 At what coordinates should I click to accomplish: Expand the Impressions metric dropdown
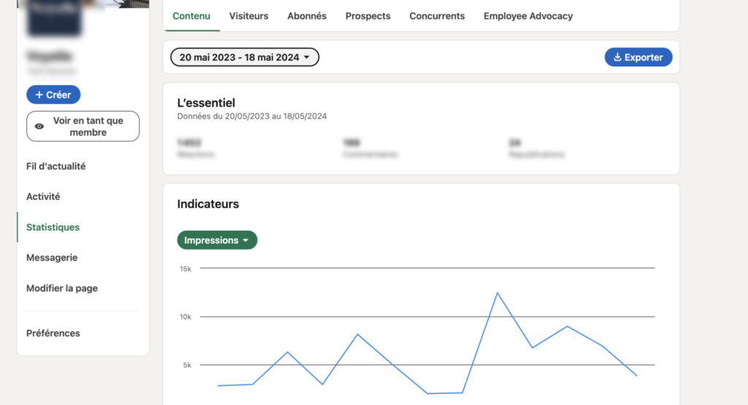tap(217, 240)
